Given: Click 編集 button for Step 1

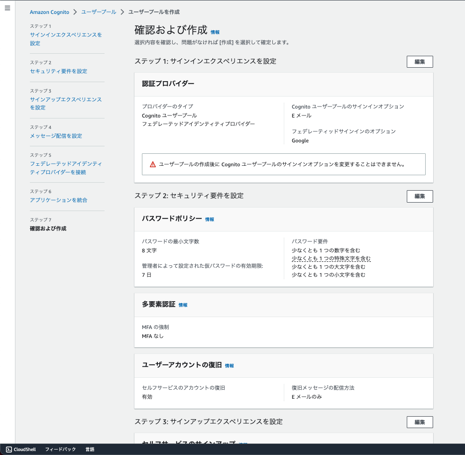Looking at the screenshot, I should (x=420, y=62).
